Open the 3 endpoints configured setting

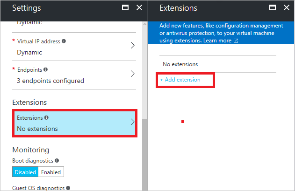(50, 81)
